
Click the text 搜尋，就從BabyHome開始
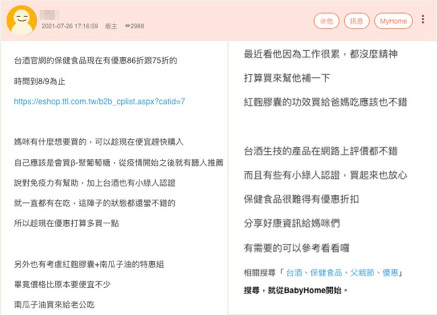point(296,290)
